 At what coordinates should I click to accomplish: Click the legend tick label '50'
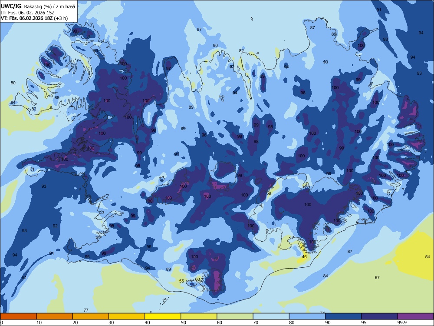click(184, 323)
